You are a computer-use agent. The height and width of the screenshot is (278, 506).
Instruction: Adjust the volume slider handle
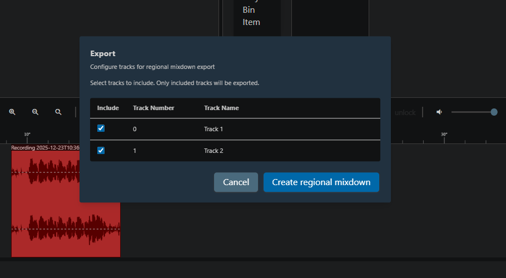pos(494,112)
